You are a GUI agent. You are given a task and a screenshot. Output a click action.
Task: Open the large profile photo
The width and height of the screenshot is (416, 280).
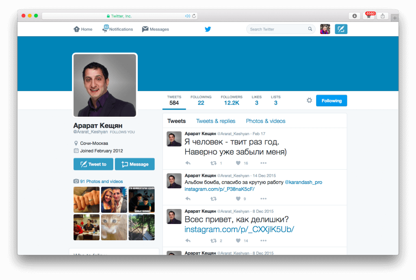(x=105, y=85)
